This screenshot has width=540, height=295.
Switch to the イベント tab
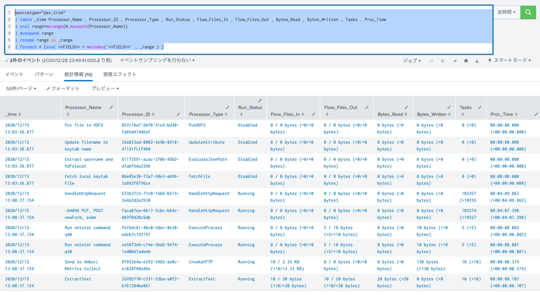[x=14, y=75]
